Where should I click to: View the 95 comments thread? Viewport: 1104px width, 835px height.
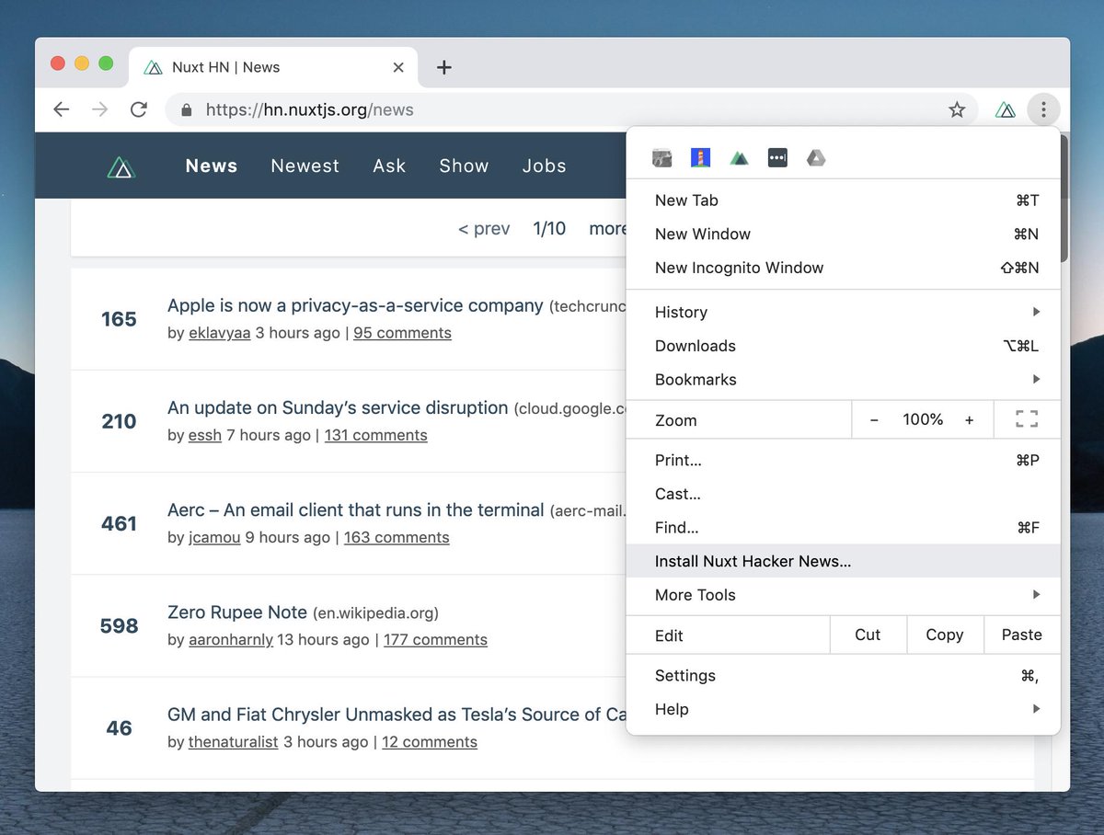pyautogui.click(x=402, y=333)
